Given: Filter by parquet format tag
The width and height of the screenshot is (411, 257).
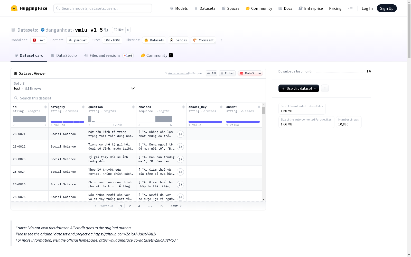Looking at the screenshot, I should (78, 40).
